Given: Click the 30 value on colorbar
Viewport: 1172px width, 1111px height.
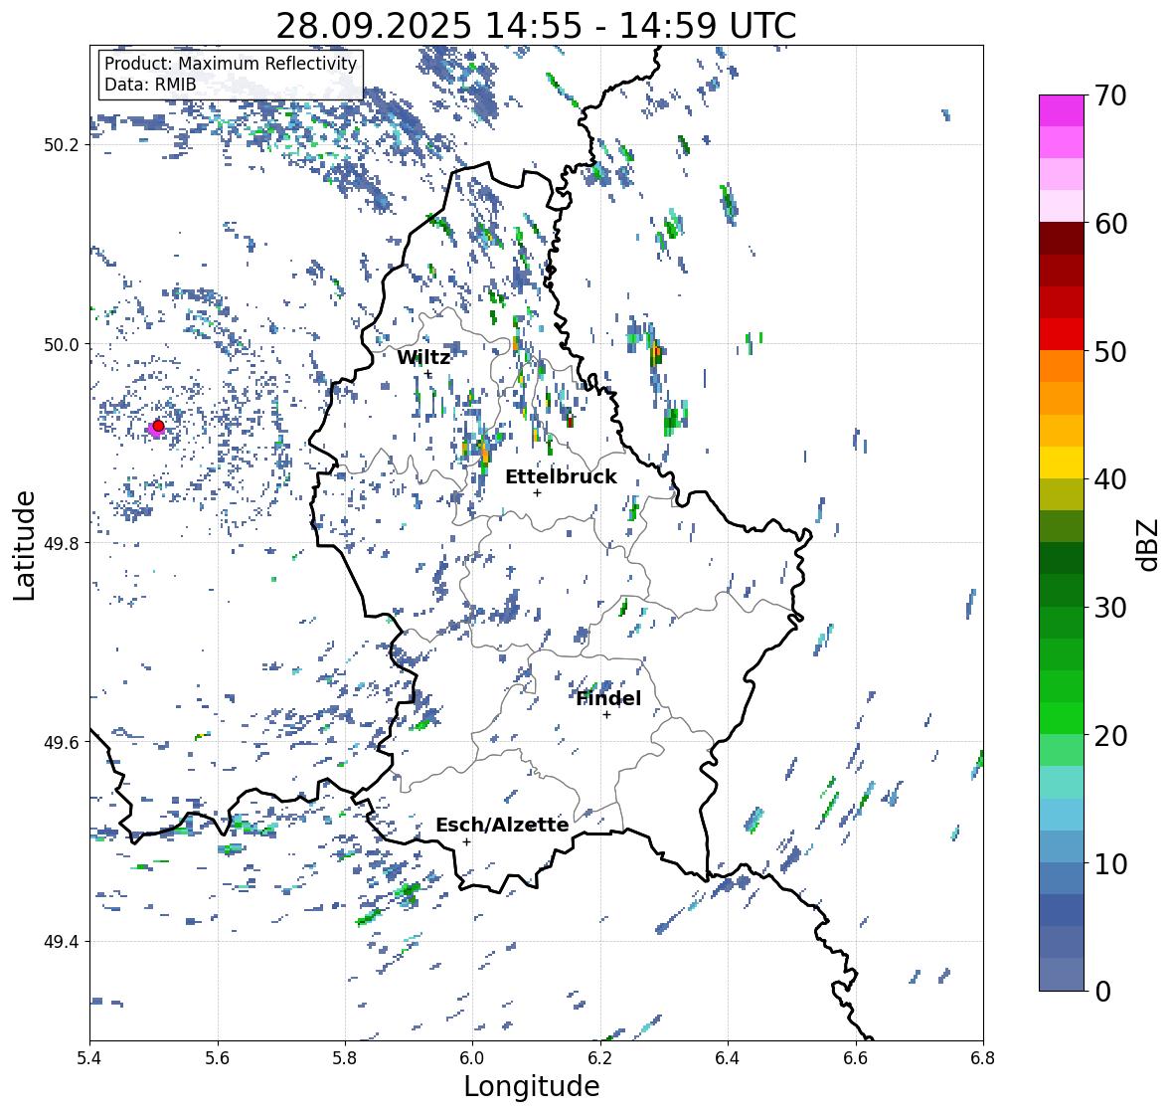Looking at the screenshot, I should 1110,607.
